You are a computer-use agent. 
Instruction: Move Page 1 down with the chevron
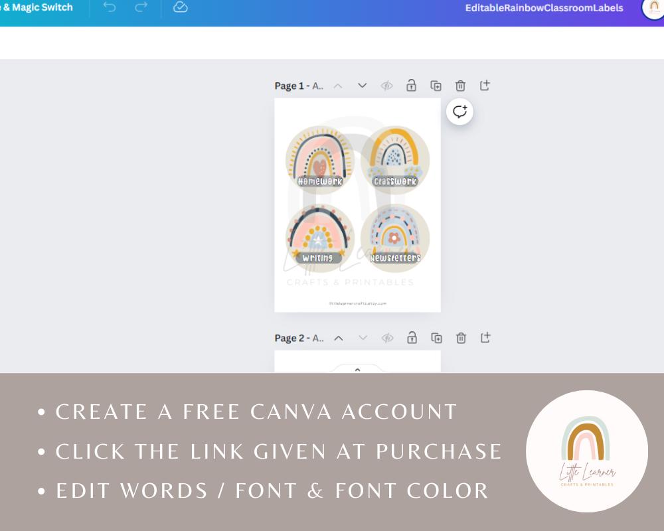(361, 85)
